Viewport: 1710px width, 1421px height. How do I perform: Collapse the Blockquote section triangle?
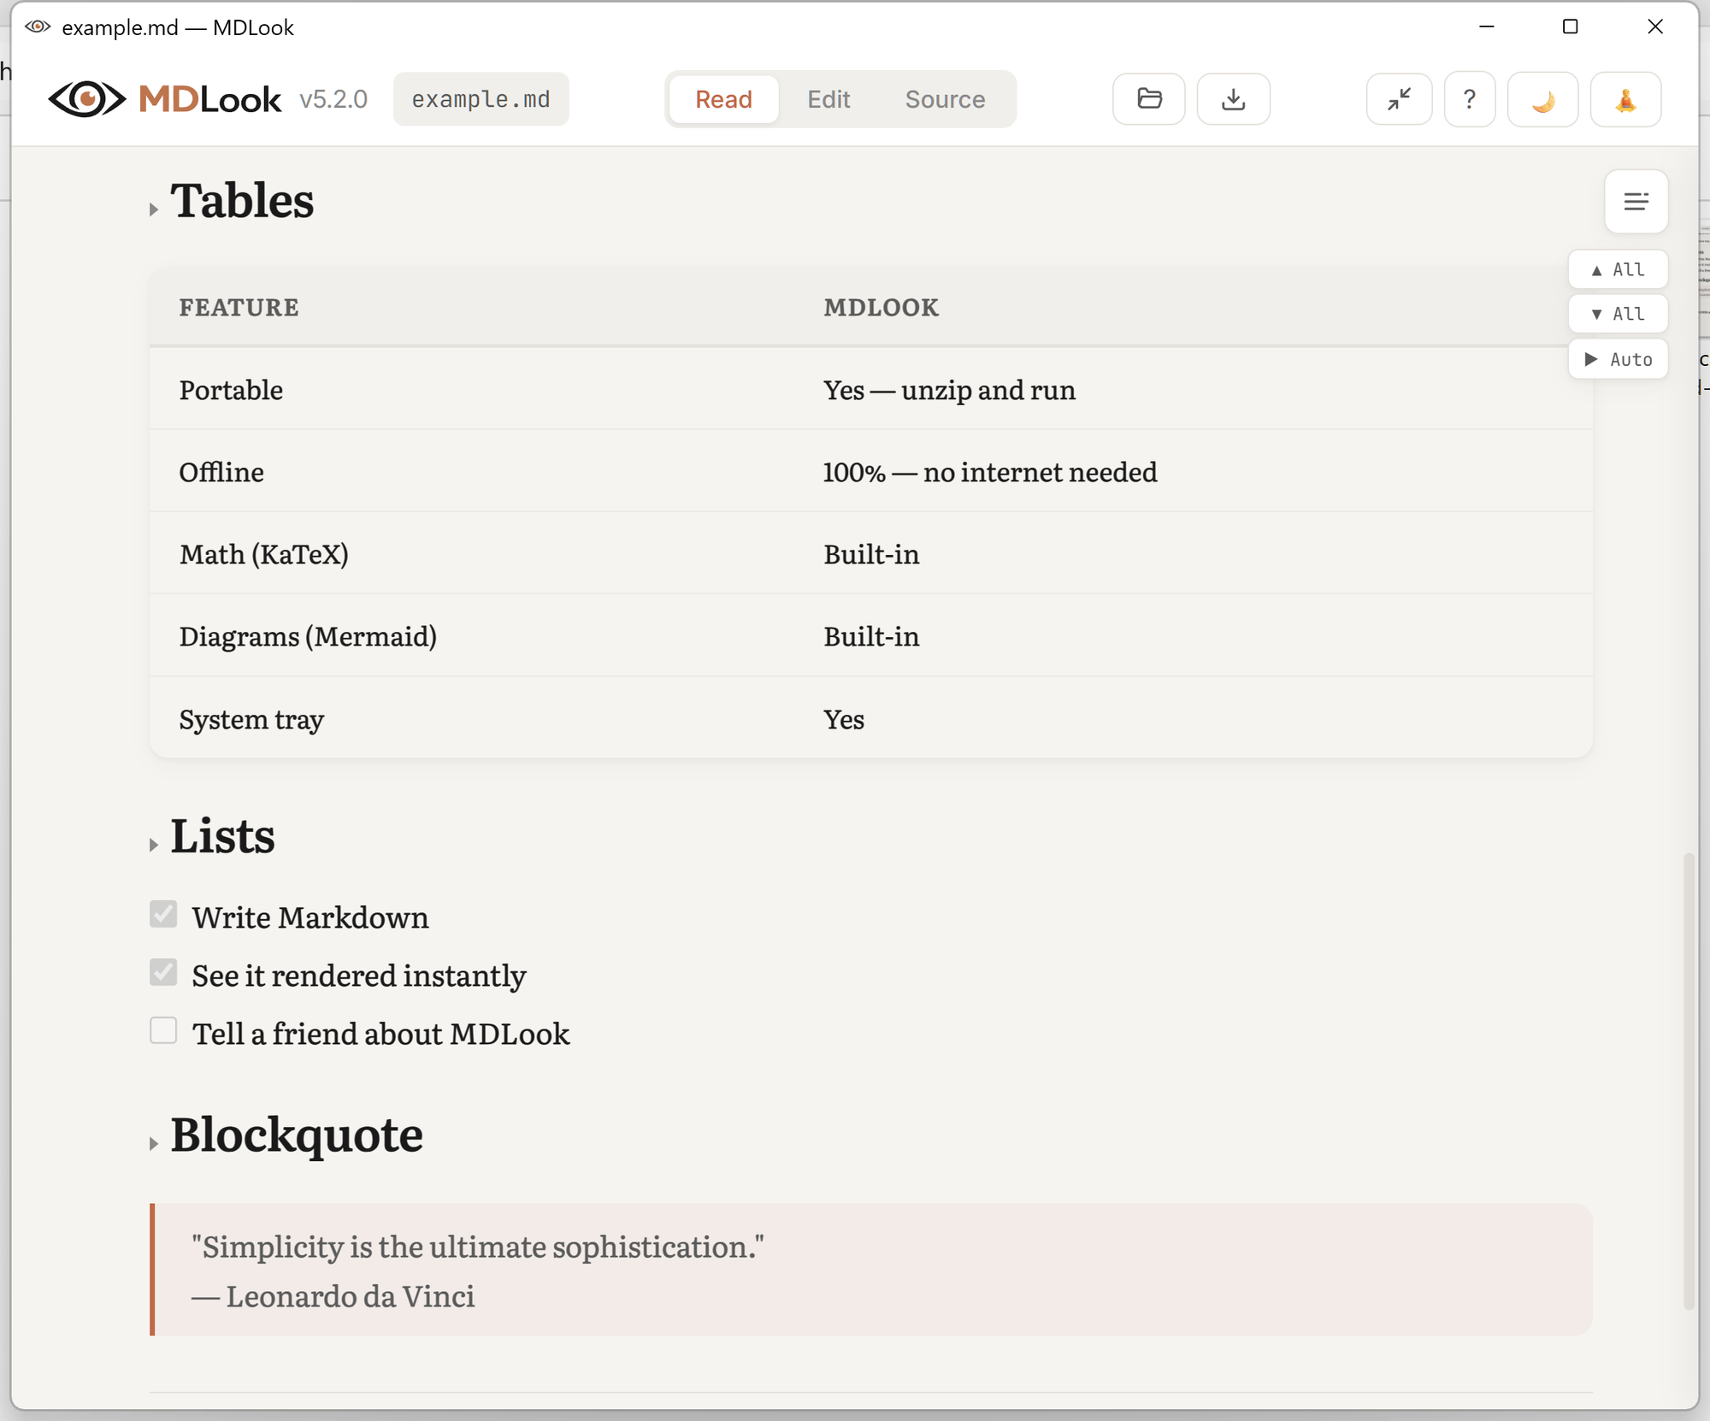pos(154,1144)
